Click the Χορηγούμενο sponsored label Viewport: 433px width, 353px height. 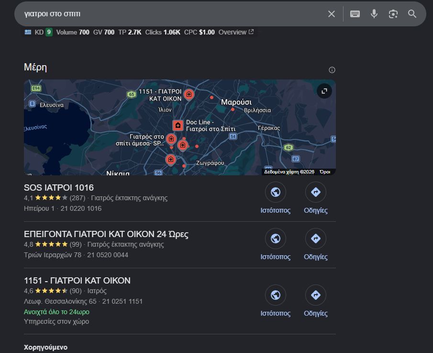point(45,347)
